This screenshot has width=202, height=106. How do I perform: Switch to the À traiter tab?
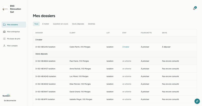click(46, 24)
